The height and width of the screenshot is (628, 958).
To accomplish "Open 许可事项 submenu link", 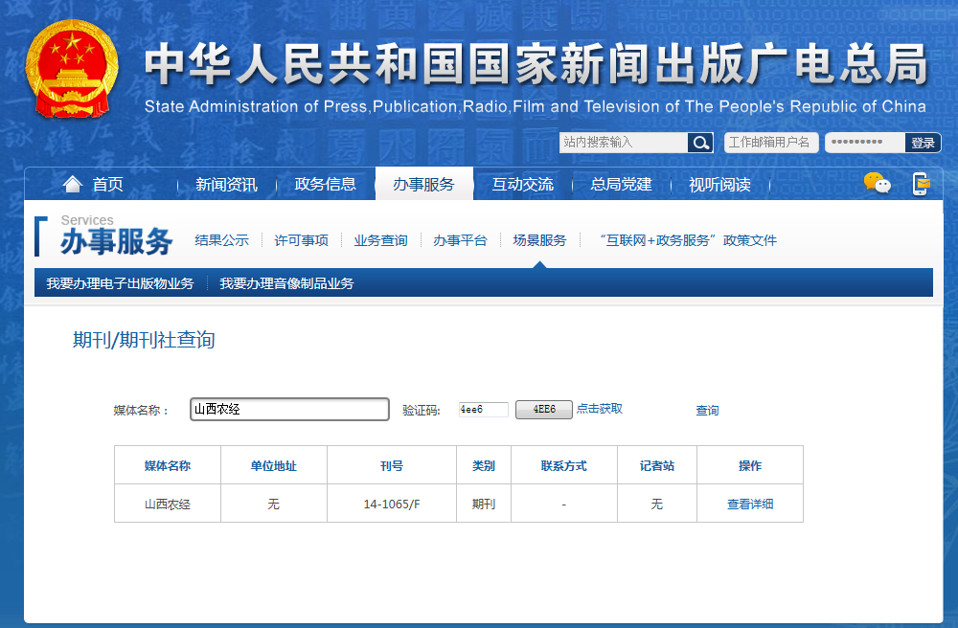I will point(301,240).
